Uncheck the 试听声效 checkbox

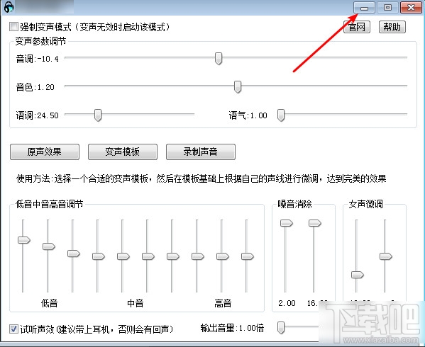(13, 329)
